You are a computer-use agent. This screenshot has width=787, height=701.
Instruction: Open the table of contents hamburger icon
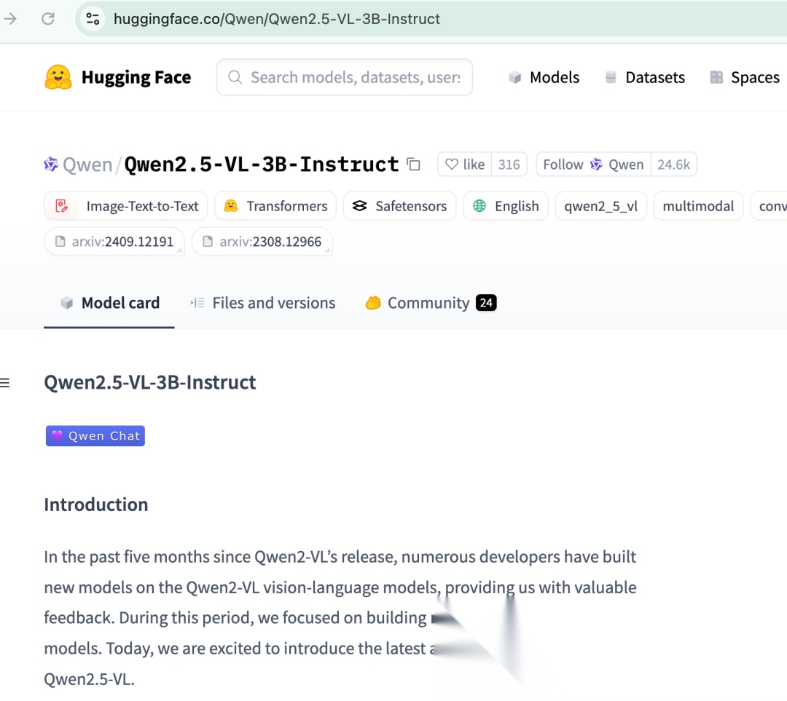pyautogui.click(x=5, y=383)
